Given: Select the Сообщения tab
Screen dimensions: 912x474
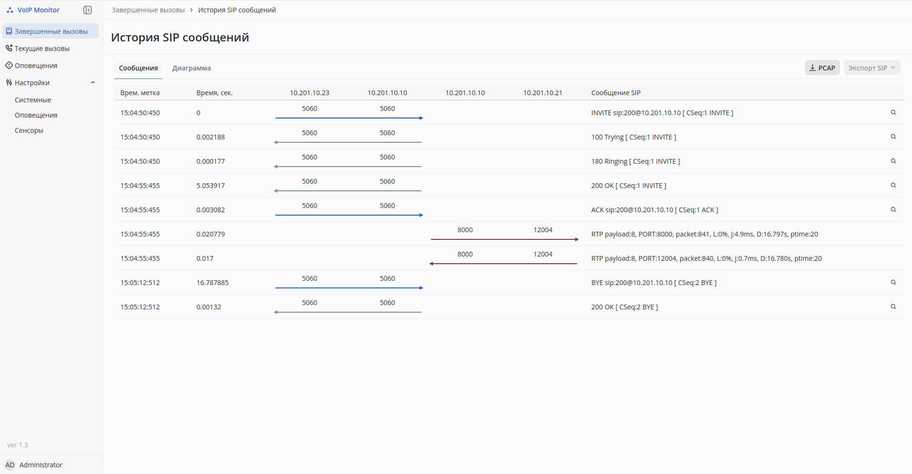Looking at the screenshot, I should [138, 68].
